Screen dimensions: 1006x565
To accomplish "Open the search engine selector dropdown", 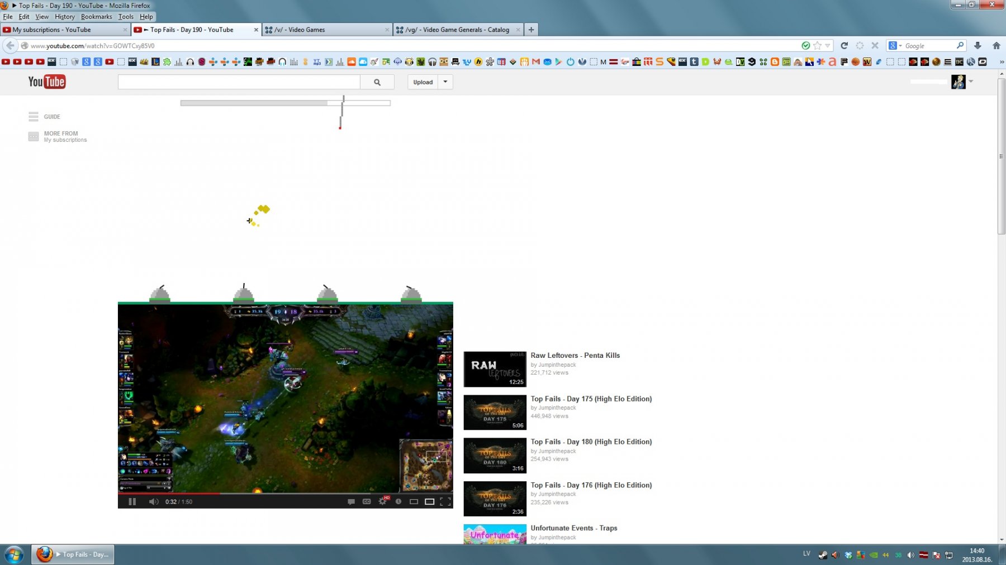I will point(895,46).
